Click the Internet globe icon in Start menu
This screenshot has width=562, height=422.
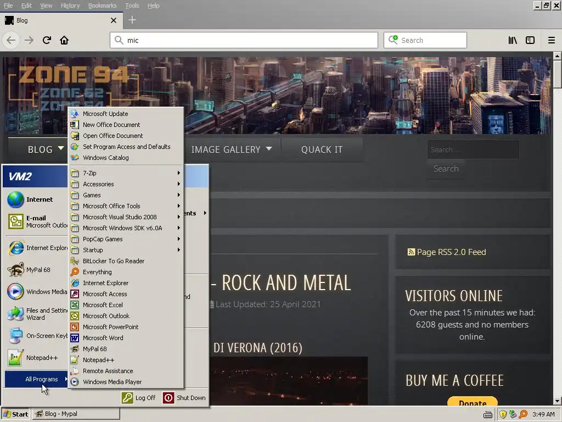pos(15,200)
